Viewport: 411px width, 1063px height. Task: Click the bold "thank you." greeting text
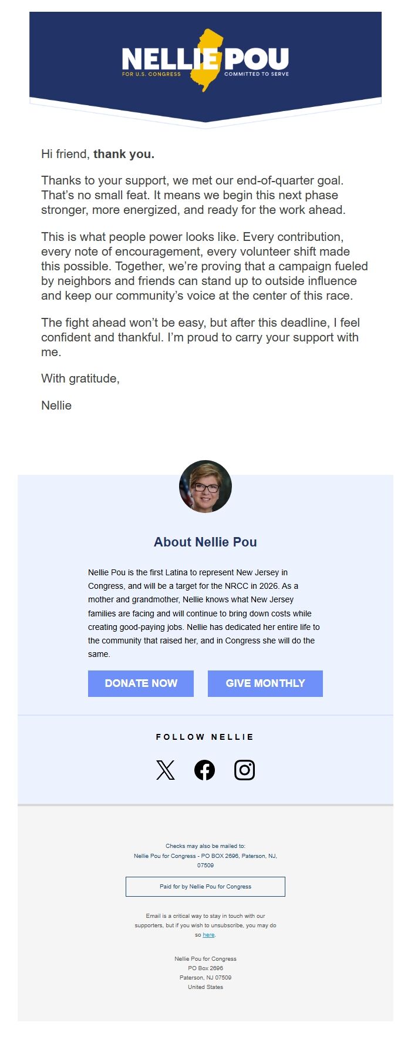pos(124,155)
